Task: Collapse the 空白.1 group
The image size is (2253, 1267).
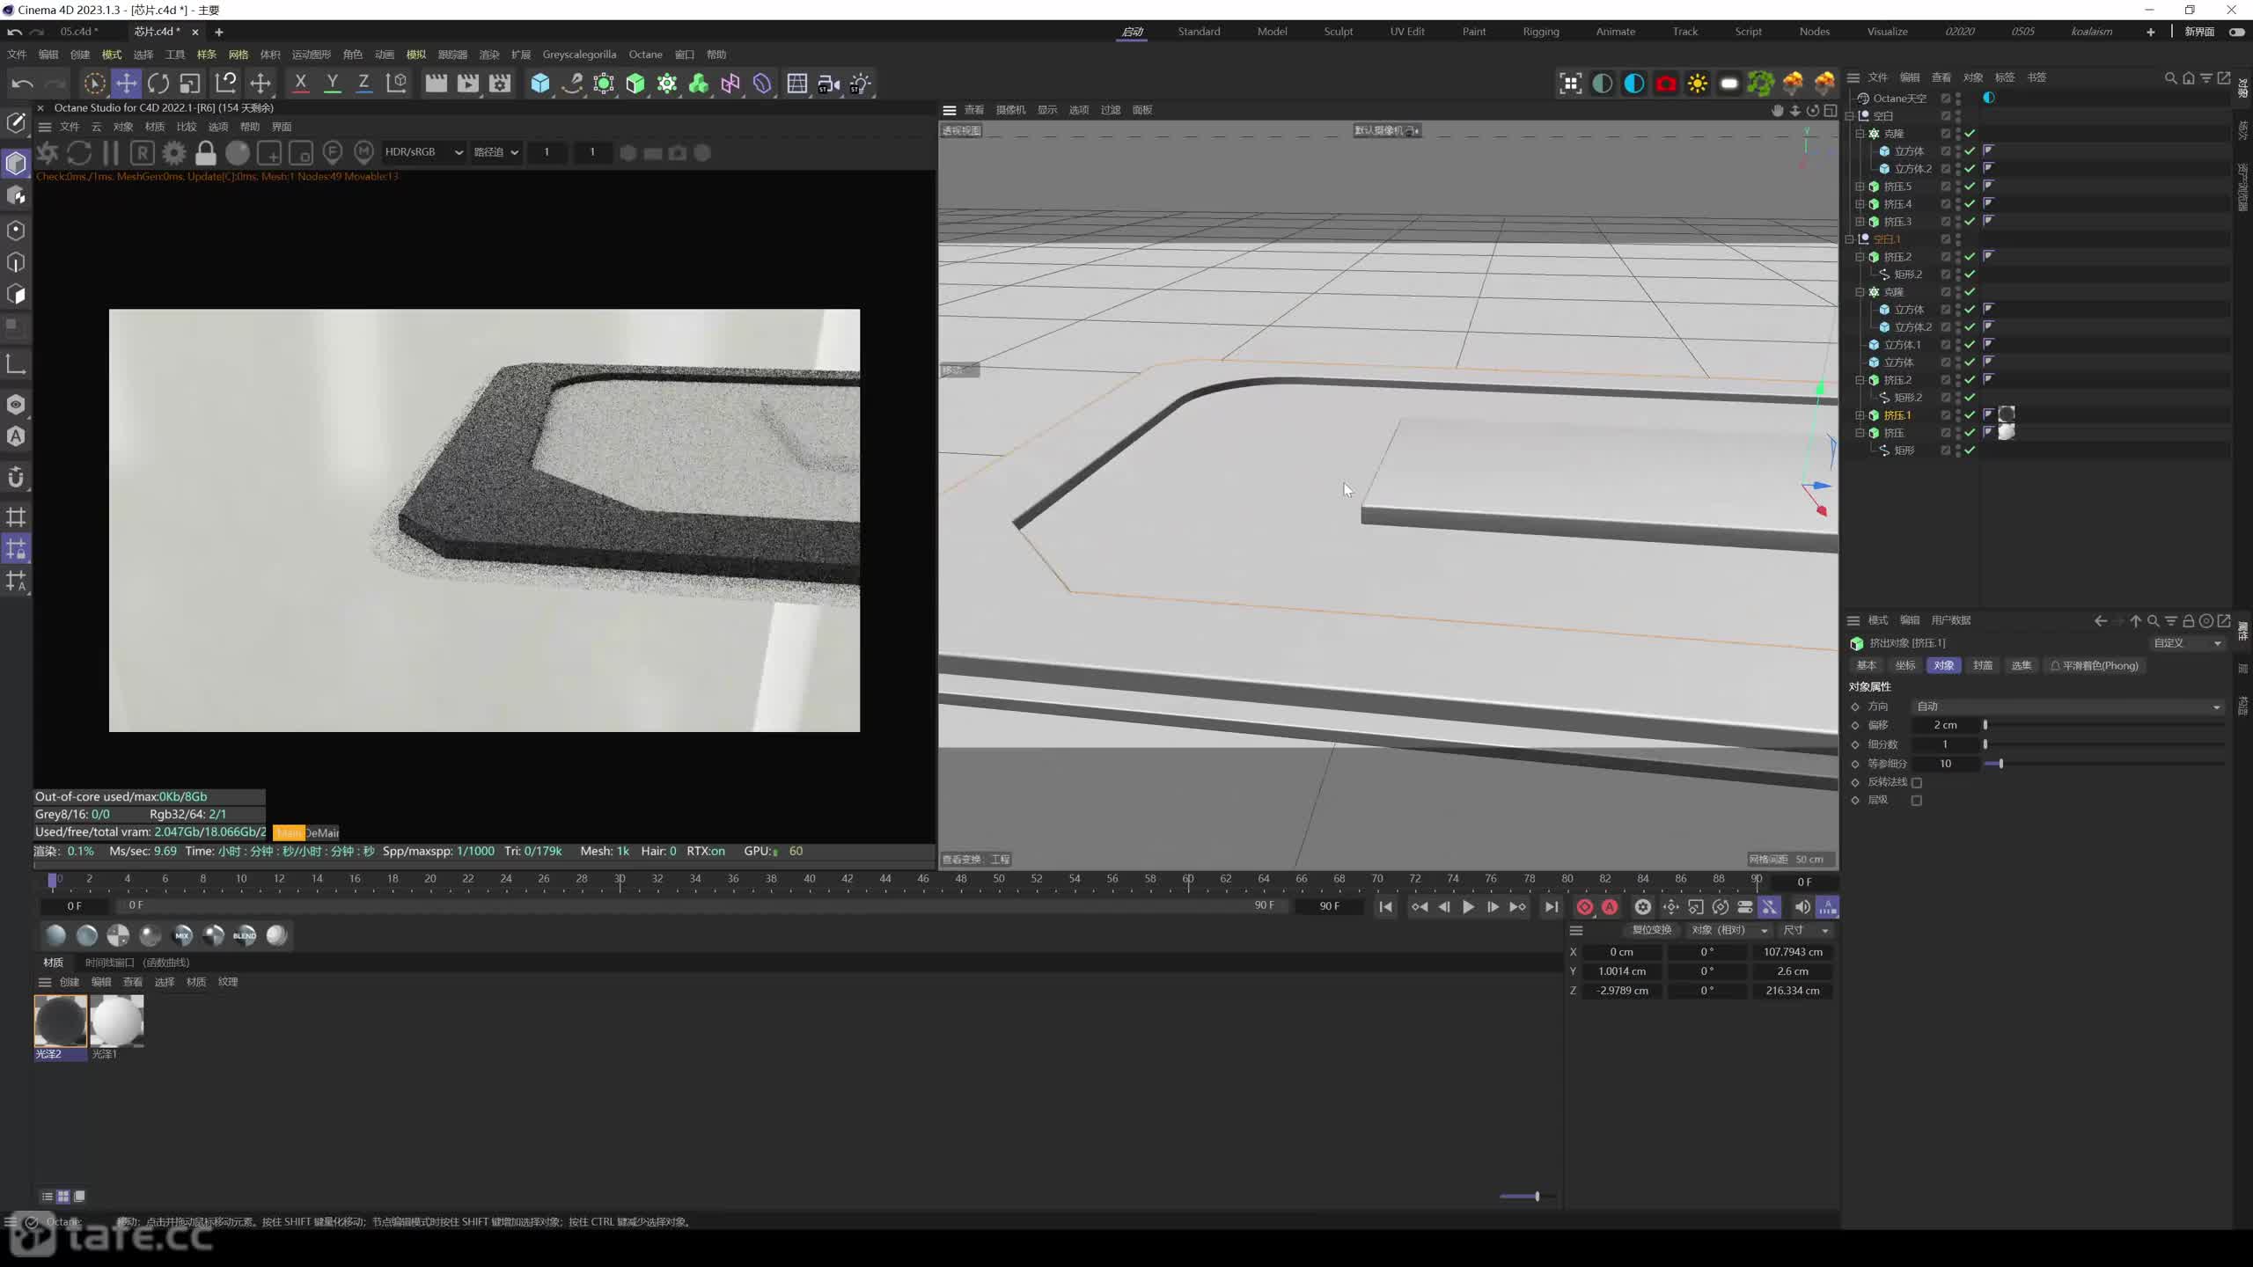Action: click(1849, 239)
